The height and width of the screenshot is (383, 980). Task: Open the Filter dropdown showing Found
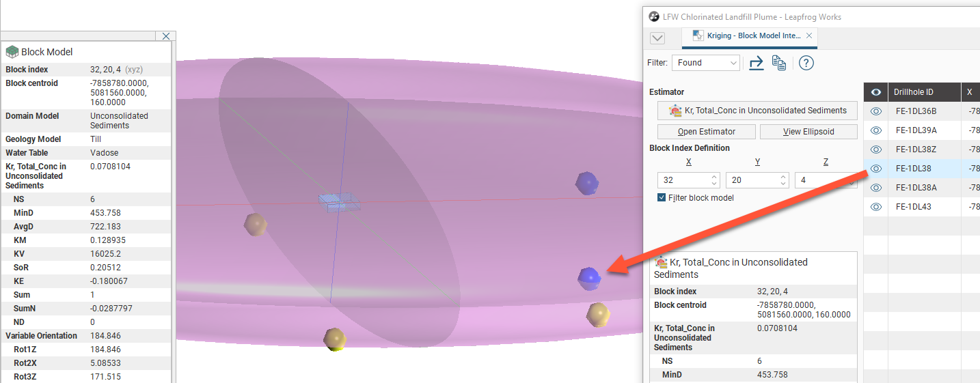[706, 63]
